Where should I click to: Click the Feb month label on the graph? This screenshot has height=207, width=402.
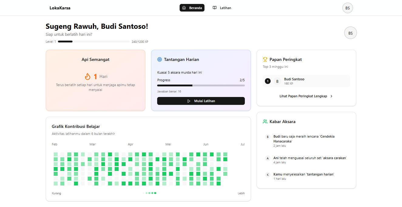click(x=55, y=144)
